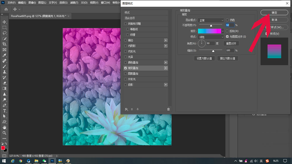Select the Path Selection tool

[4, 116]
